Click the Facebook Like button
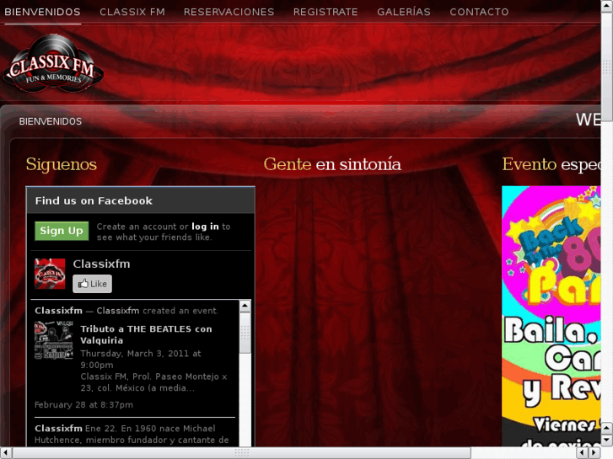The width and height of the screenshot is (613, 459). [x=92, y=284]
